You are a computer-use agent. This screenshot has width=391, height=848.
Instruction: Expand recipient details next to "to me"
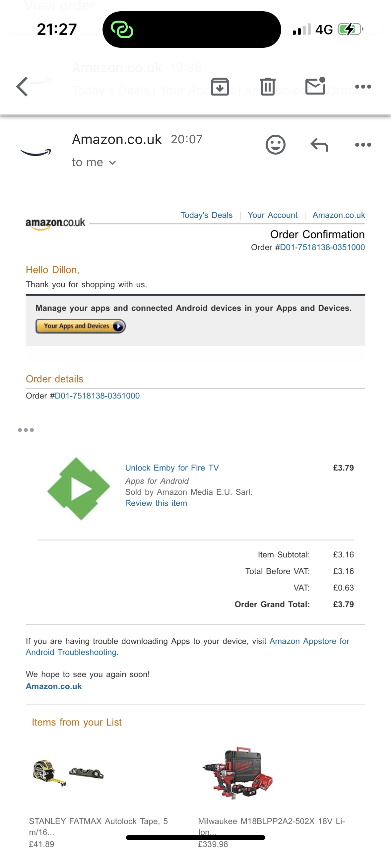tap(112, 163)
